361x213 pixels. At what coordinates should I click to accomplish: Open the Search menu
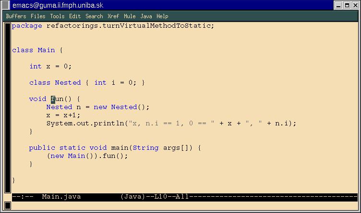pyautogui.click(x=94, y=16)
